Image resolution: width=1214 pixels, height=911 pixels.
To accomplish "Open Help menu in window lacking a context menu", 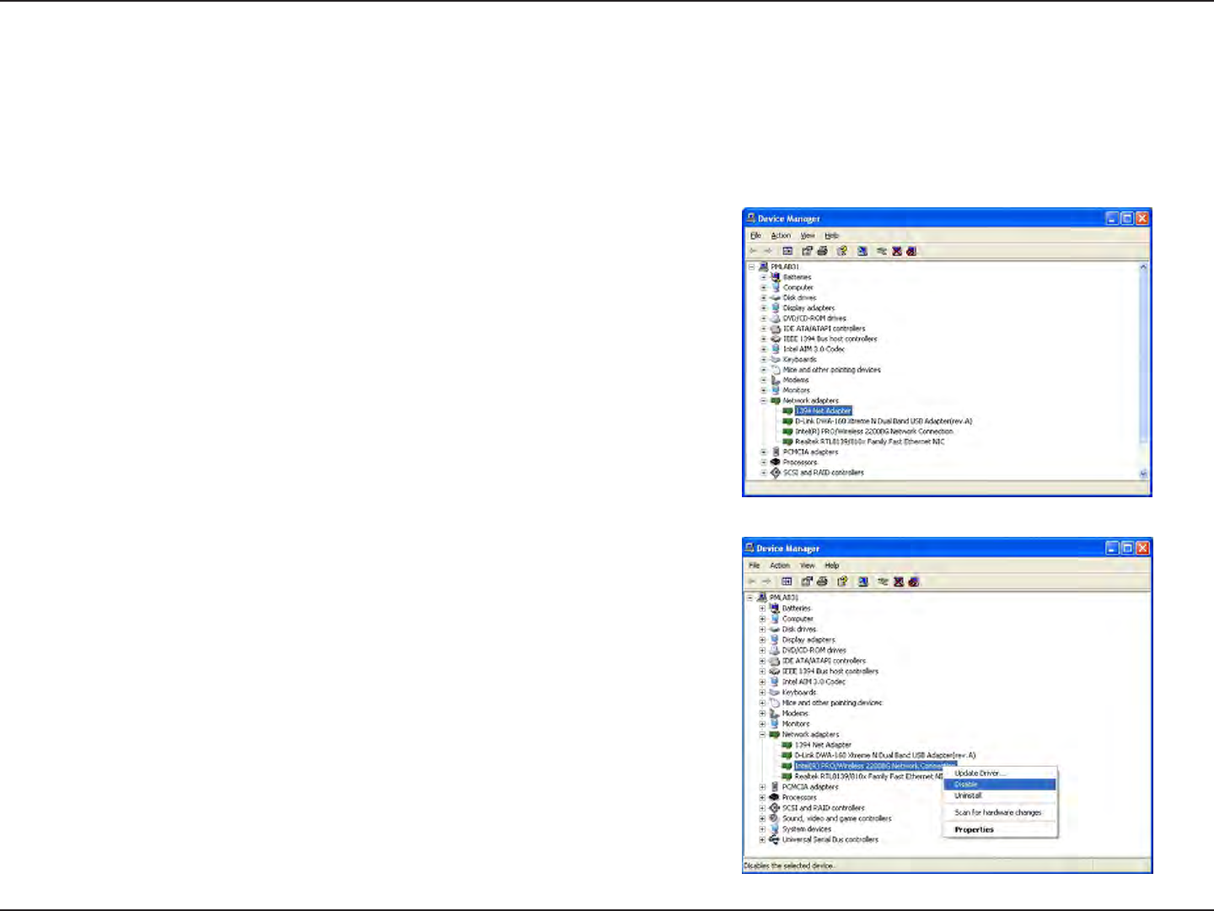I will (832, 236).
